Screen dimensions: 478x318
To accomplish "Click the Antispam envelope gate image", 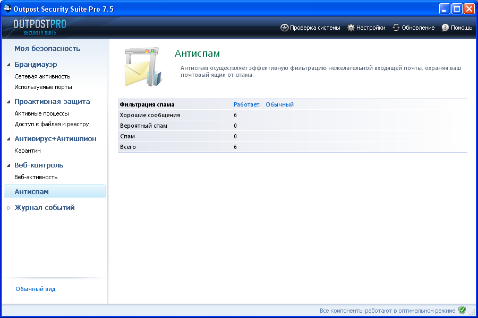I will (143, 67).
